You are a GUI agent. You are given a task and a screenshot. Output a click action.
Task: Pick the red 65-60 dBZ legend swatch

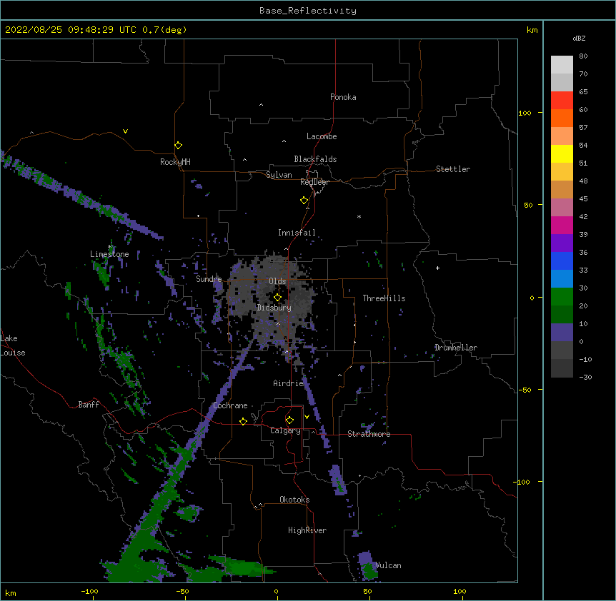click(562, 100)
